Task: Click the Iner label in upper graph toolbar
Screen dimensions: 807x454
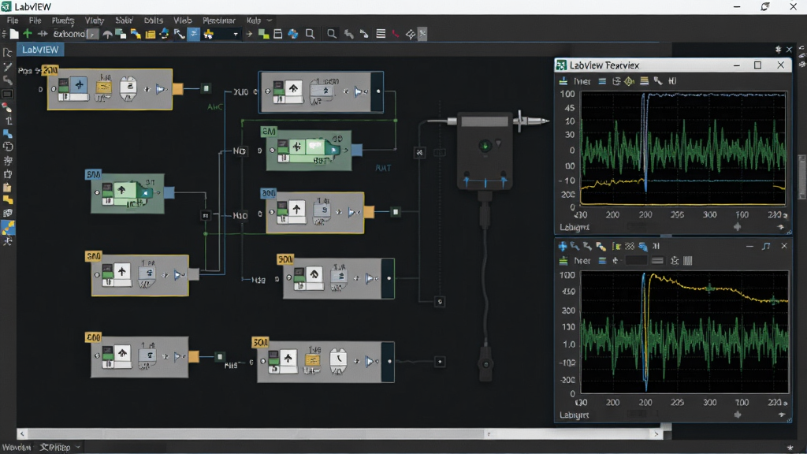Action: [582, 81]
